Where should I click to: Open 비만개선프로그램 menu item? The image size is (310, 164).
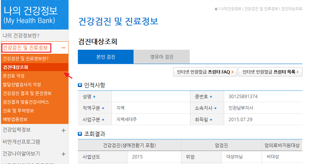point(21,142)
